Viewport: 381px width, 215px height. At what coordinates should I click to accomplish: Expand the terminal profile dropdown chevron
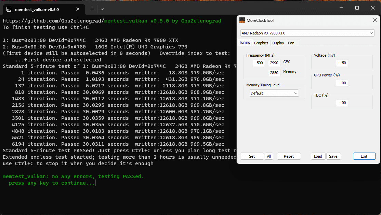click(102, 9)
